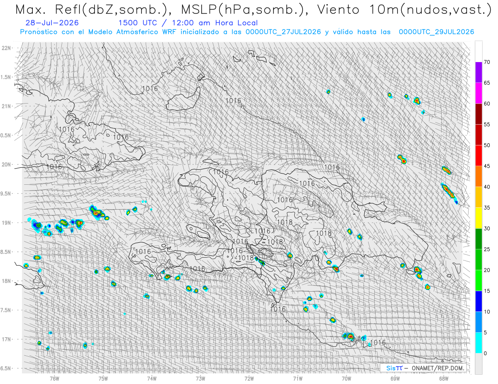This screenshot has width=498, height=384.
Task: Click the "21N" latitude axis label
Action: pos(6,106)
